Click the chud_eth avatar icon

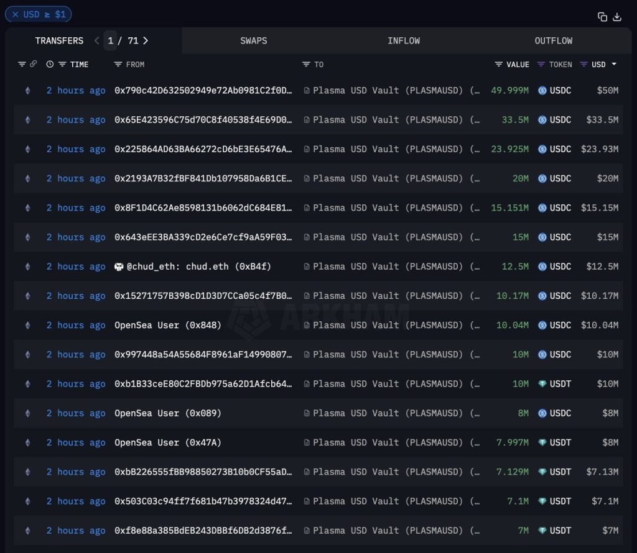click(x=119, y=267)
